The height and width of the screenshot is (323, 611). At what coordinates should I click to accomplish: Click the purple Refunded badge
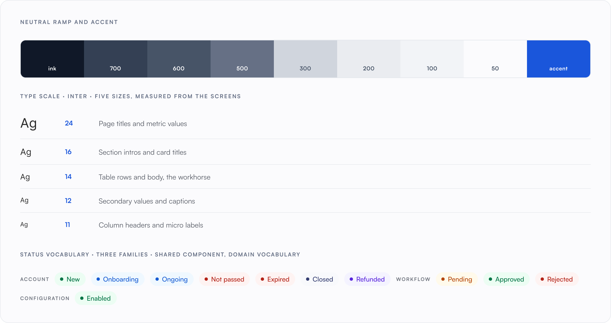click(x=367, y=279)
